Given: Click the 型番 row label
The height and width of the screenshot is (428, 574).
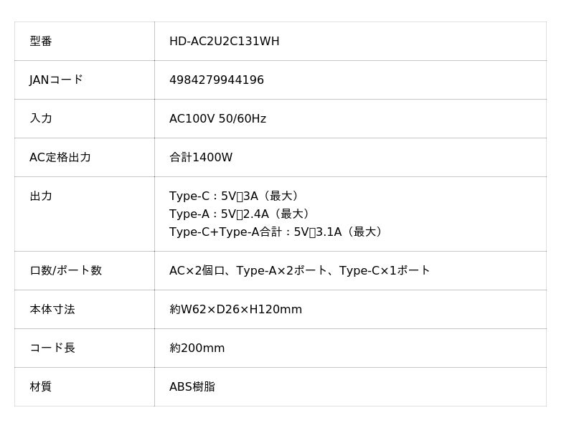Looking at the screenshot, I should point(41,42).
